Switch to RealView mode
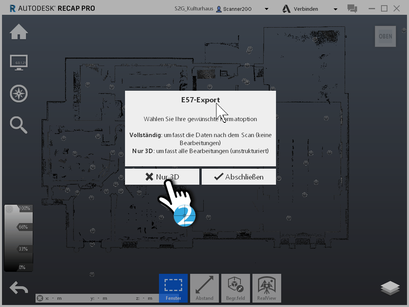This screenshot has height=307, width=409. click(x=266, y=288)
